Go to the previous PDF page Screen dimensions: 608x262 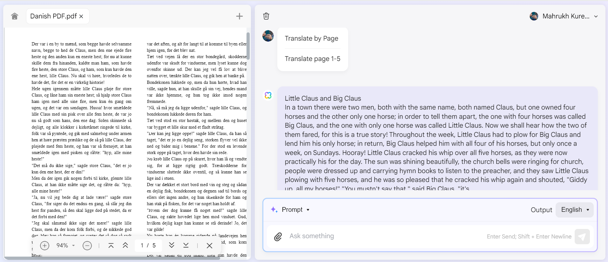point(125,245)
